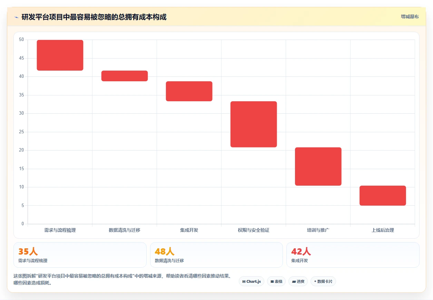The width and height of the screenshot is (433, 300).
Task: Select the 权限与安全验证 red bar
Action: pos(254,124)
